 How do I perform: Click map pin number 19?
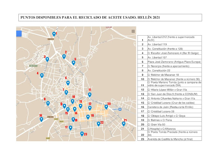pyautogui.click(x=88, y=117)
